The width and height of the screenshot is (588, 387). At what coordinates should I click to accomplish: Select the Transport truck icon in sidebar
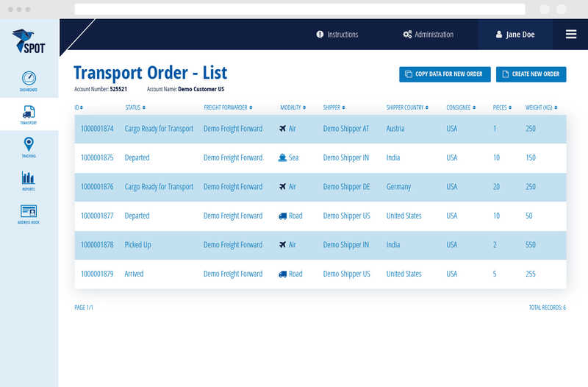(29, 113)
